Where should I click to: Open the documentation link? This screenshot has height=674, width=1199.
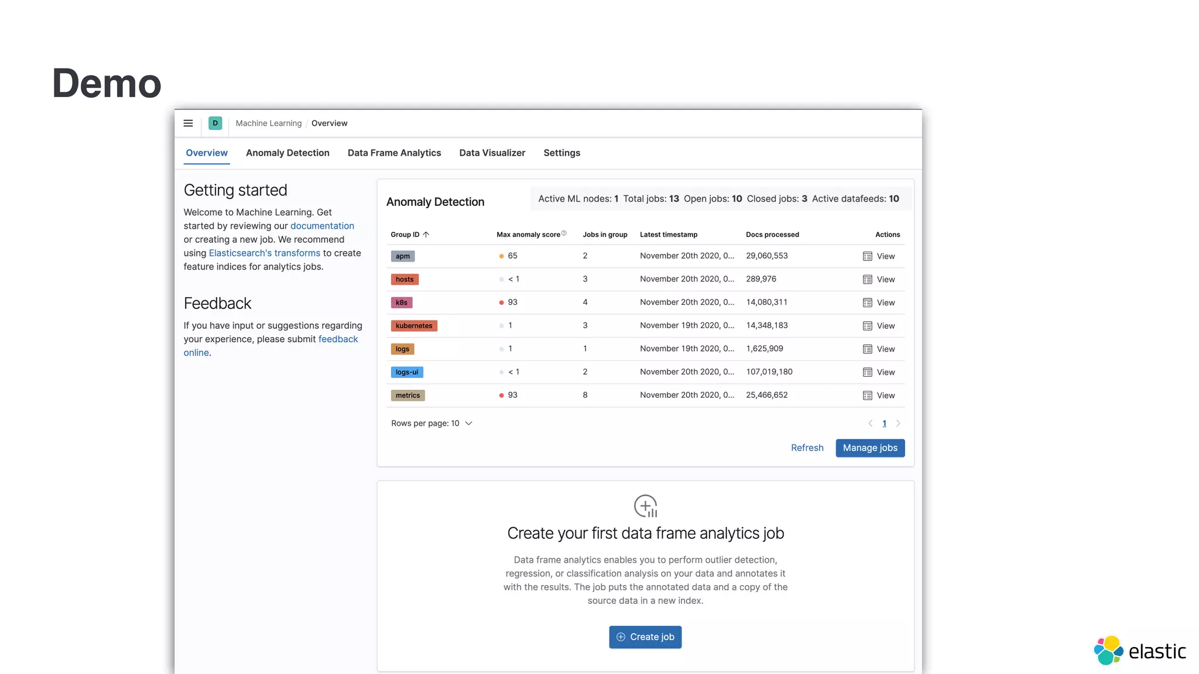click(322, 226)
